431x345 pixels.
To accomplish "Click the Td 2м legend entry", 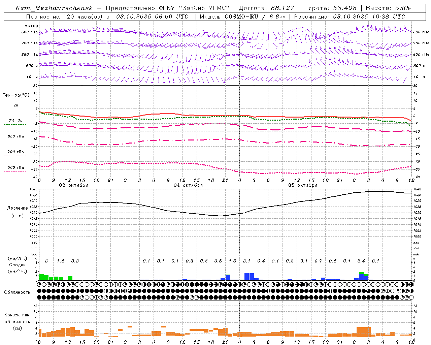I will [x=15, y=121].
